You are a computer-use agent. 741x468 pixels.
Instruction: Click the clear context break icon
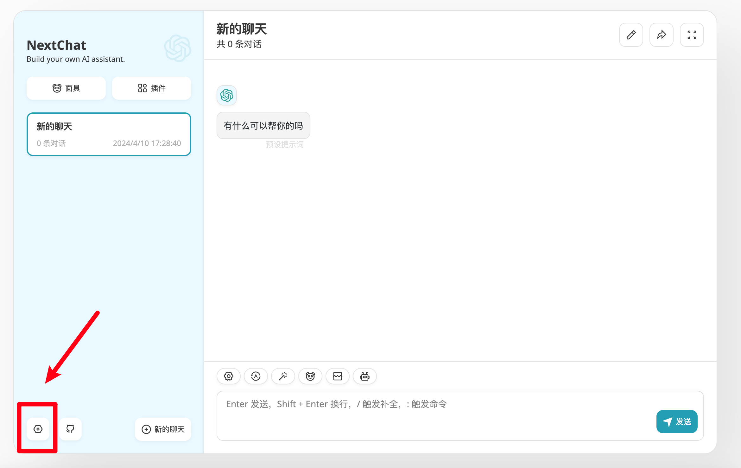(x=338, y=376)
